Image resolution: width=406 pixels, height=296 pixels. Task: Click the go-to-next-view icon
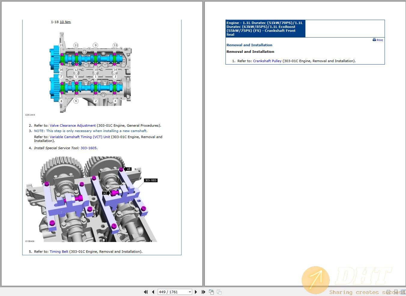[x=219, y=292]
